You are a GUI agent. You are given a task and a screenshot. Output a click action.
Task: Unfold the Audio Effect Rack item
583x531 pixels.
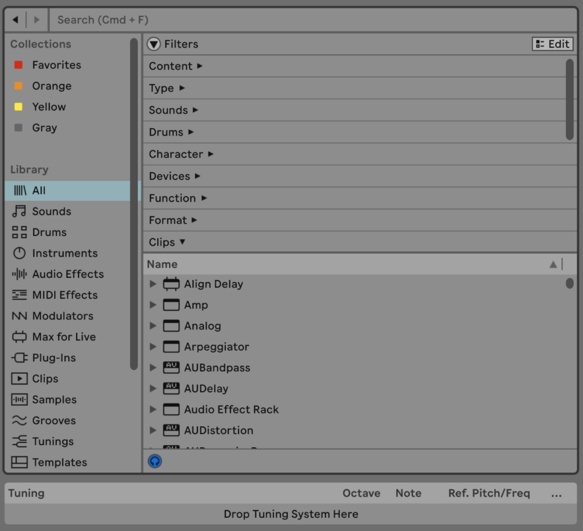coord(153,409)
